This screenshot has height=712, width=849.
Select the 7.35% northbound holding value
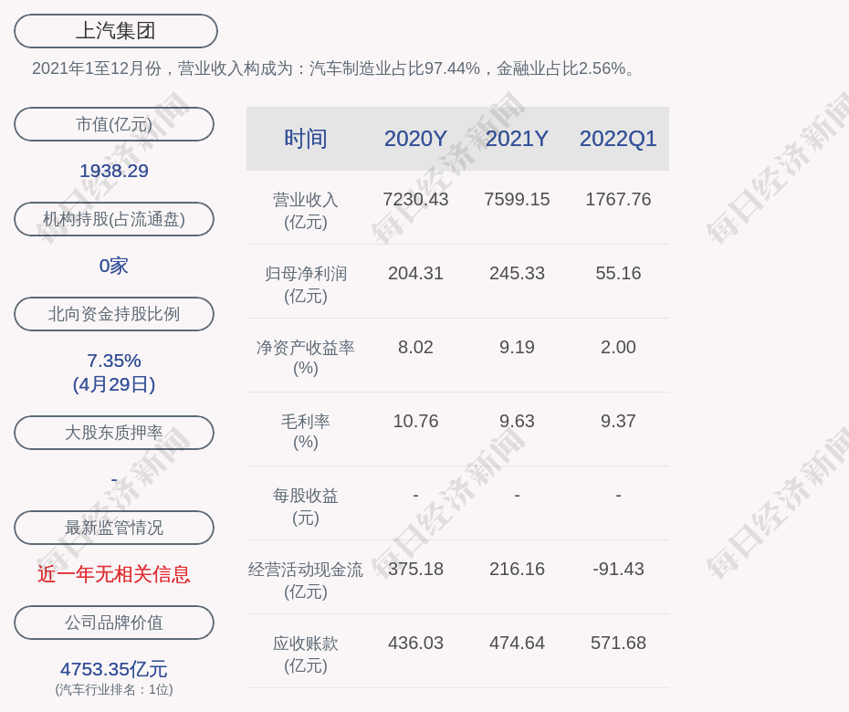(x=114, y=360)
